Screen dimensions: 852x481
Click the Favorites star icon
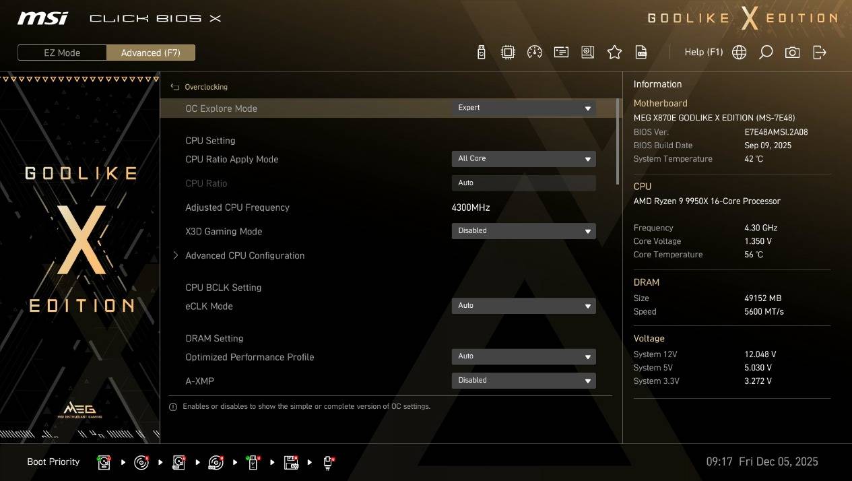tap(614, 53)
